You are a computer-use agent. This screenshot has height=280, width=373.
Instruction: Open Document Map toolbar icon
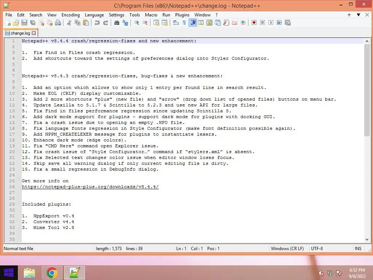[209, 23]
